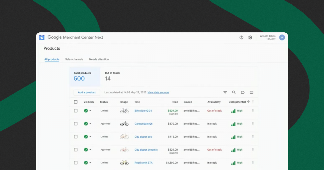Image resolution: width=324 pixels, height=170 pixels.
Task: Click the Out of stock cell for City zipper dynamic
Action: pyautogui.click(x=214, y=150)
